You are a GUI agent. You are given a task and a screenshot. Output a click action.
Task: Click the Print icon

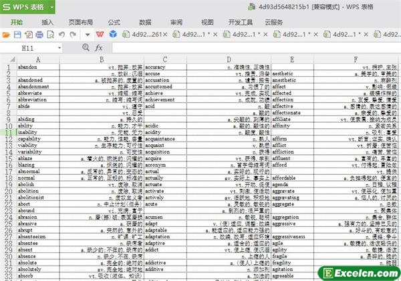pyautogui.click(x=39, y=35)
